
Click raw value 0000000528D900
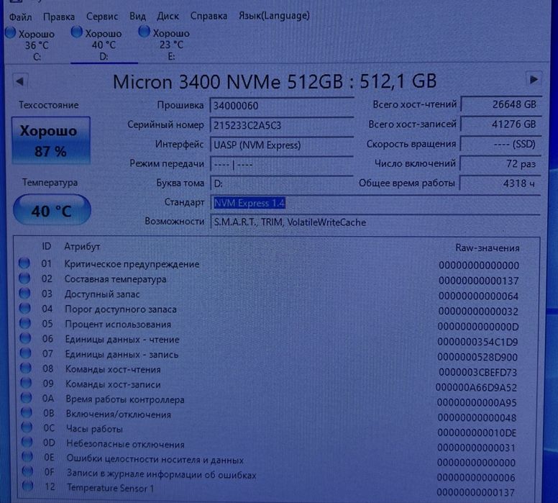[477, 357]
